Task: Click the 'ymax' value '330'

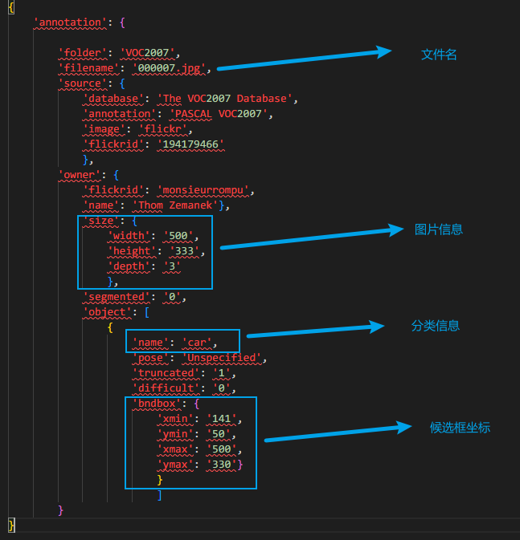Action: pyautogui.click(x=220, y=465)
